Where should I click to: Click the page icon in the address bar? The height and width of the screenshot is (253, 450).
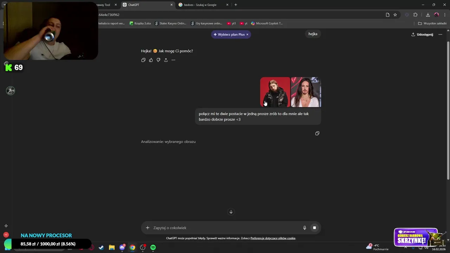[387, 15]
